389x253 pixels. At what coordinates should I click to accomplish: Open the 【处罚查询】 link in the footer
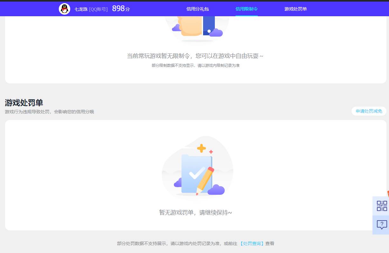(251, 243)
